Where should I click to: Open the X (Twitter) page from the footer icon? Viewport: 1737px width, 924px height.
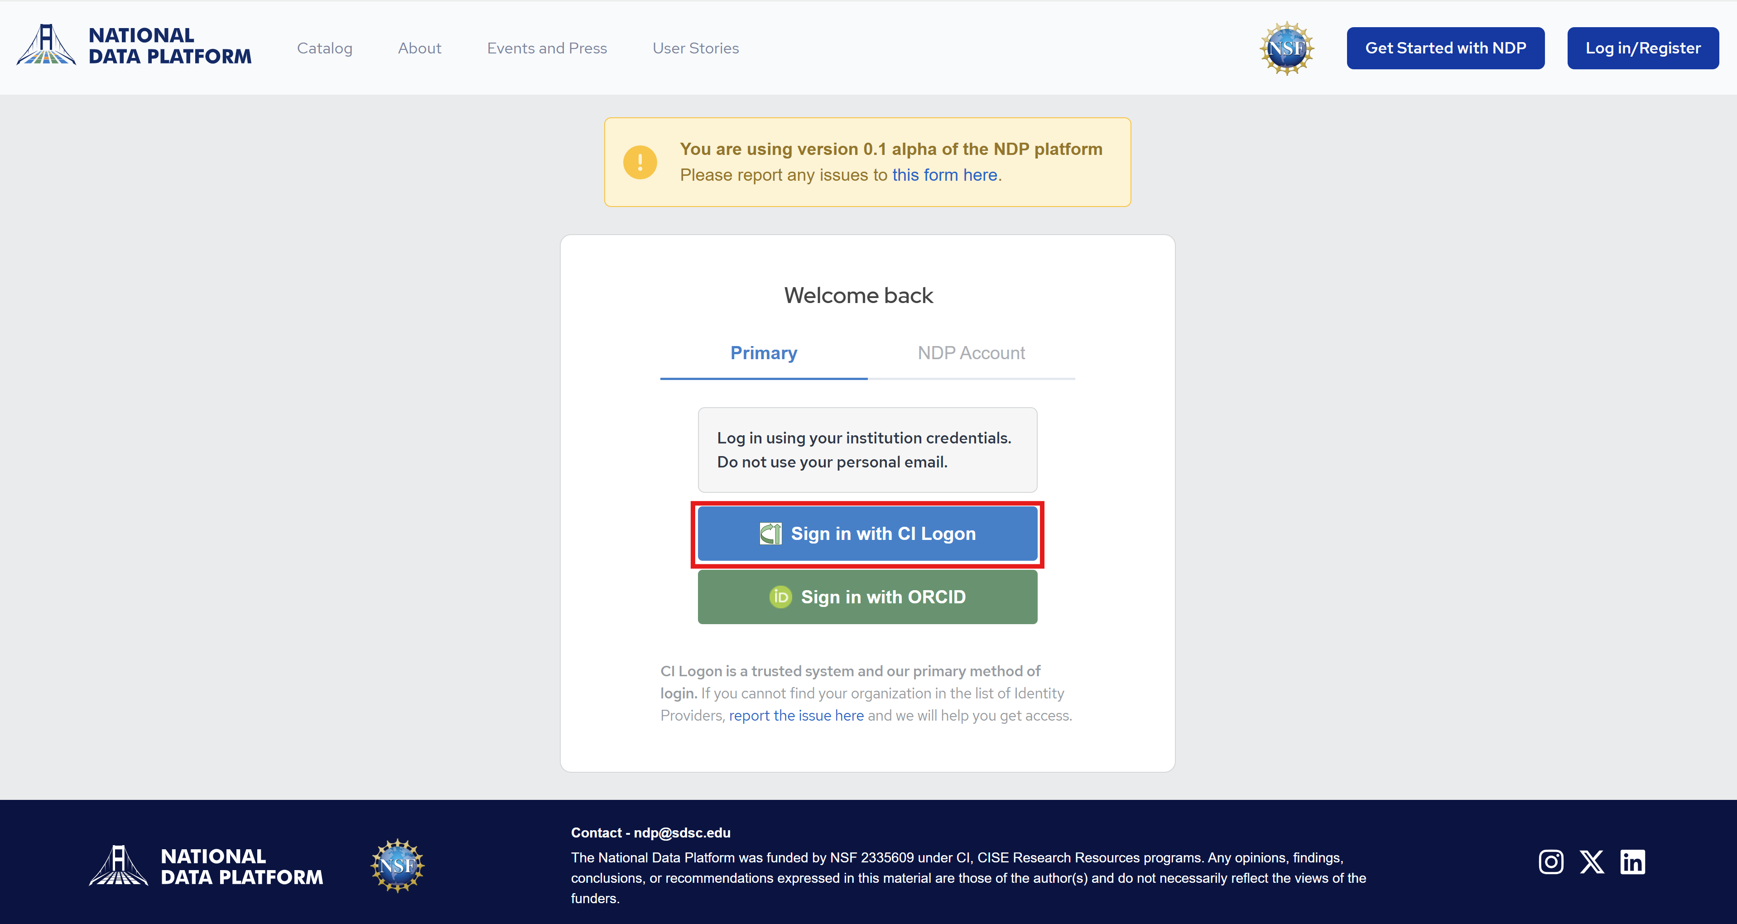tap(1591, 861)
